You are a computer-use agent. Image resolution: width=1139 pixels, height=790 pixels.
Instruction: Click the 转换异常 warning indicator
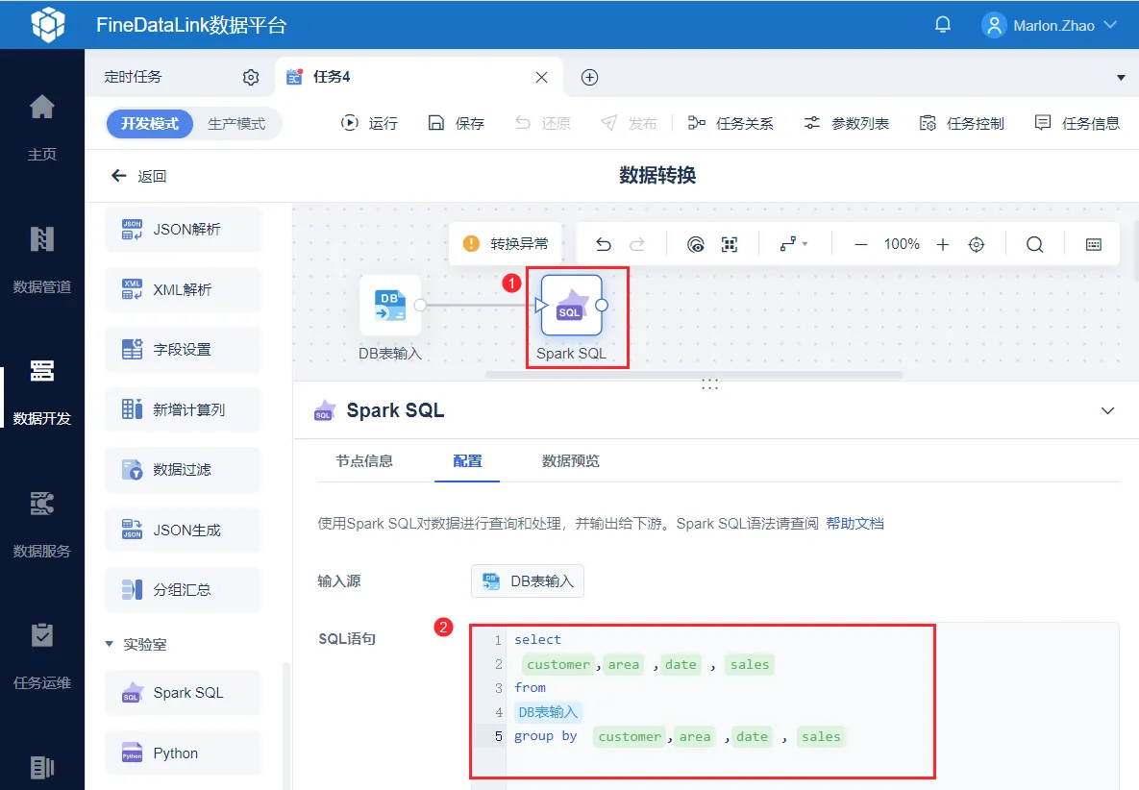click(x=506, y=243)
